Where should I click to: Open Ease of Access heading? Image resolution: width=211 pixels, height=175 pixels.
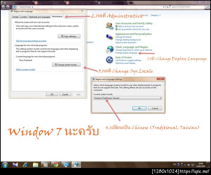pyautogui.click(x=123, y=57)
